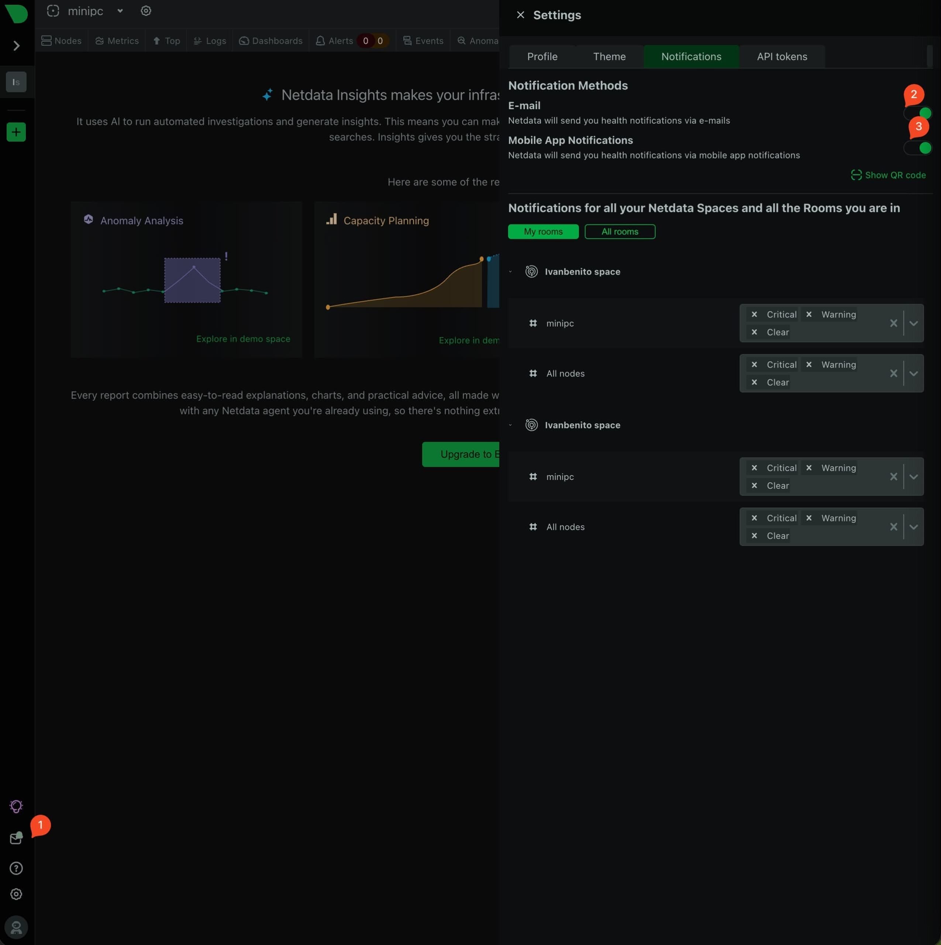The image size is (941, 945).
Task: Collapse the first Ivanbenito space group
Action: pyautogui.click(x=511, y=271)
